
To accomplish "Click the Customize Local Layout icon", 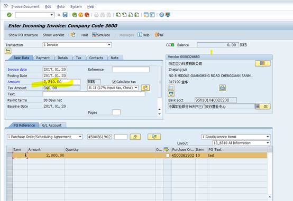I will click(x=168, y=15).
